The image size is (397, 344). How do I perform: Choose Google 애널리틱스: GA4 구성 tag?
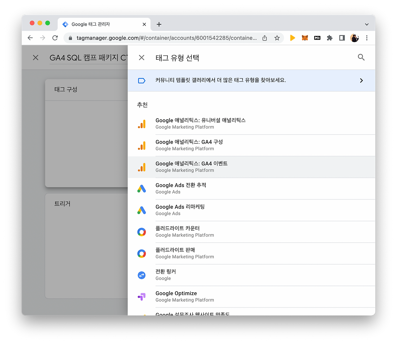point(251,145)
